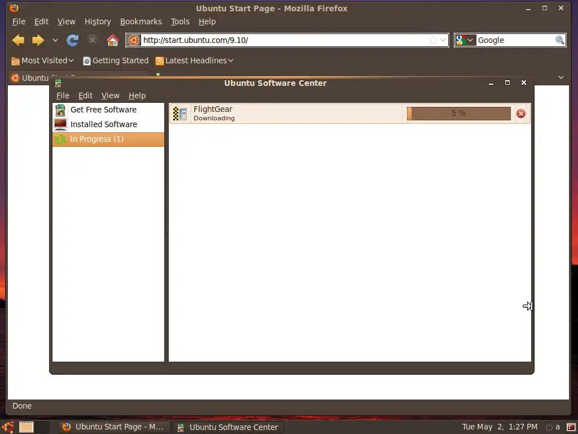Open Software Center View menu
This screenshot has height=434, width=578.
pyautogui.click(x=110, y=96)
